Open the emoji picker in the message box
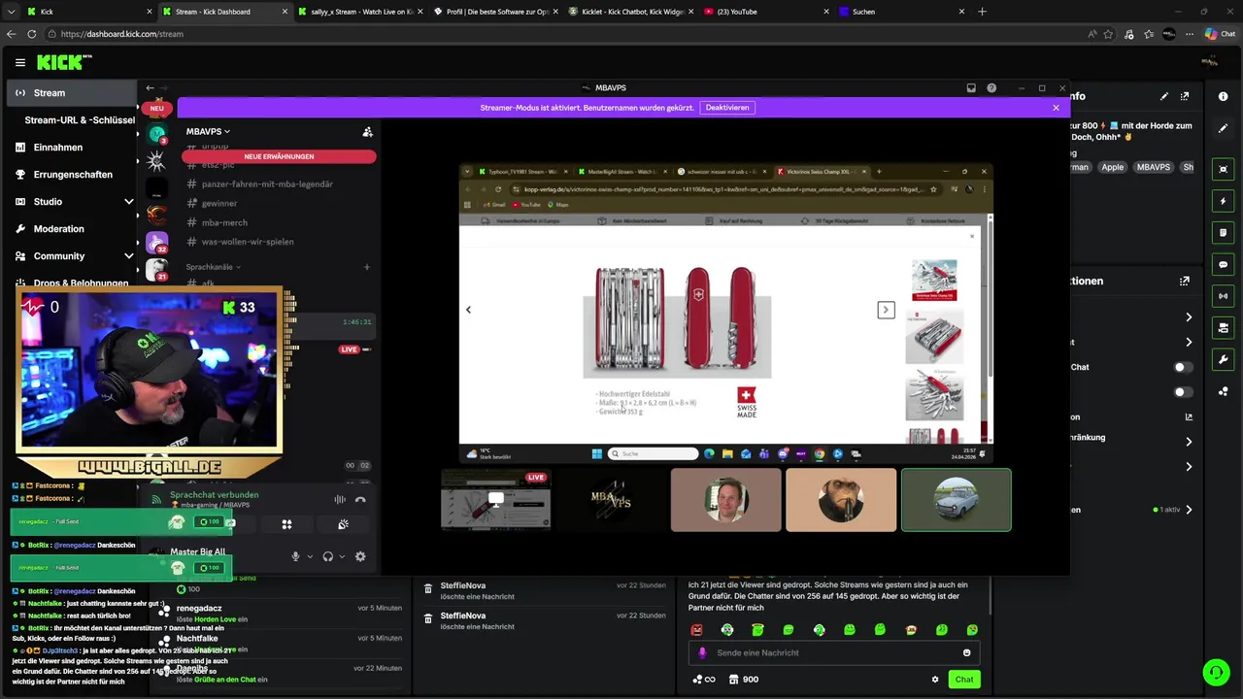 click(966, 652)
